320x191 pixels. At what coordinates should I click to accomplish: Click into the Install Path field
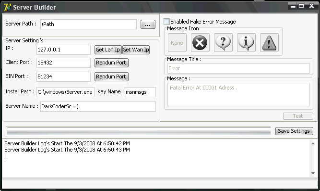[x=65, y=92]
